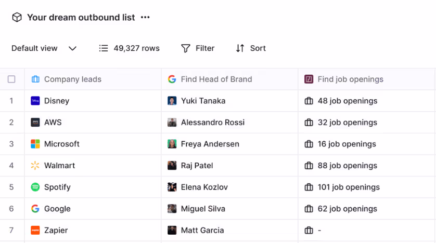Image resolution: width=436 pixels, height=243 pixels.
Task: Select the Find job openings column header
Action: (x=366, y=79)
